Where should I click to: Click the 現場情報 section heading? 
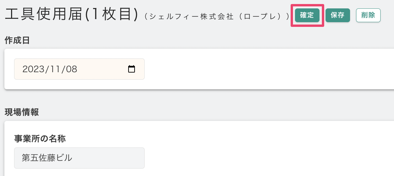[x=21, y=113]
